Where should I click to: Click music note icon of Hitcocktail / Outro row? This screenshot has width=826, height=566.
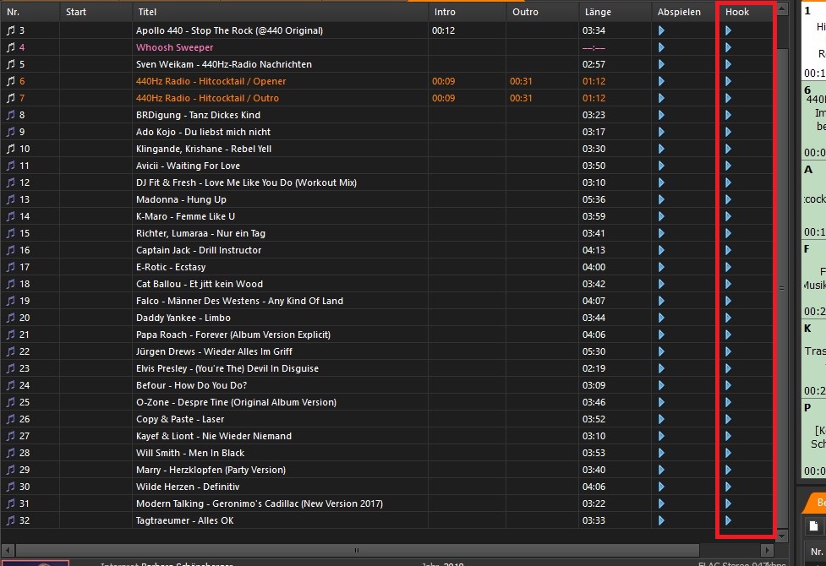click(x=10, y=98)
